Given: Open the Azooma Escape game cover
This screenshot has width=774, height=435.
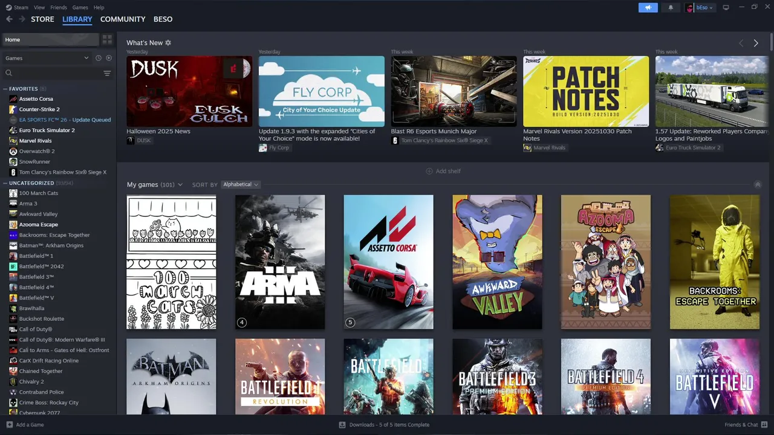Looking at the screenshot, I should (606, 262).
